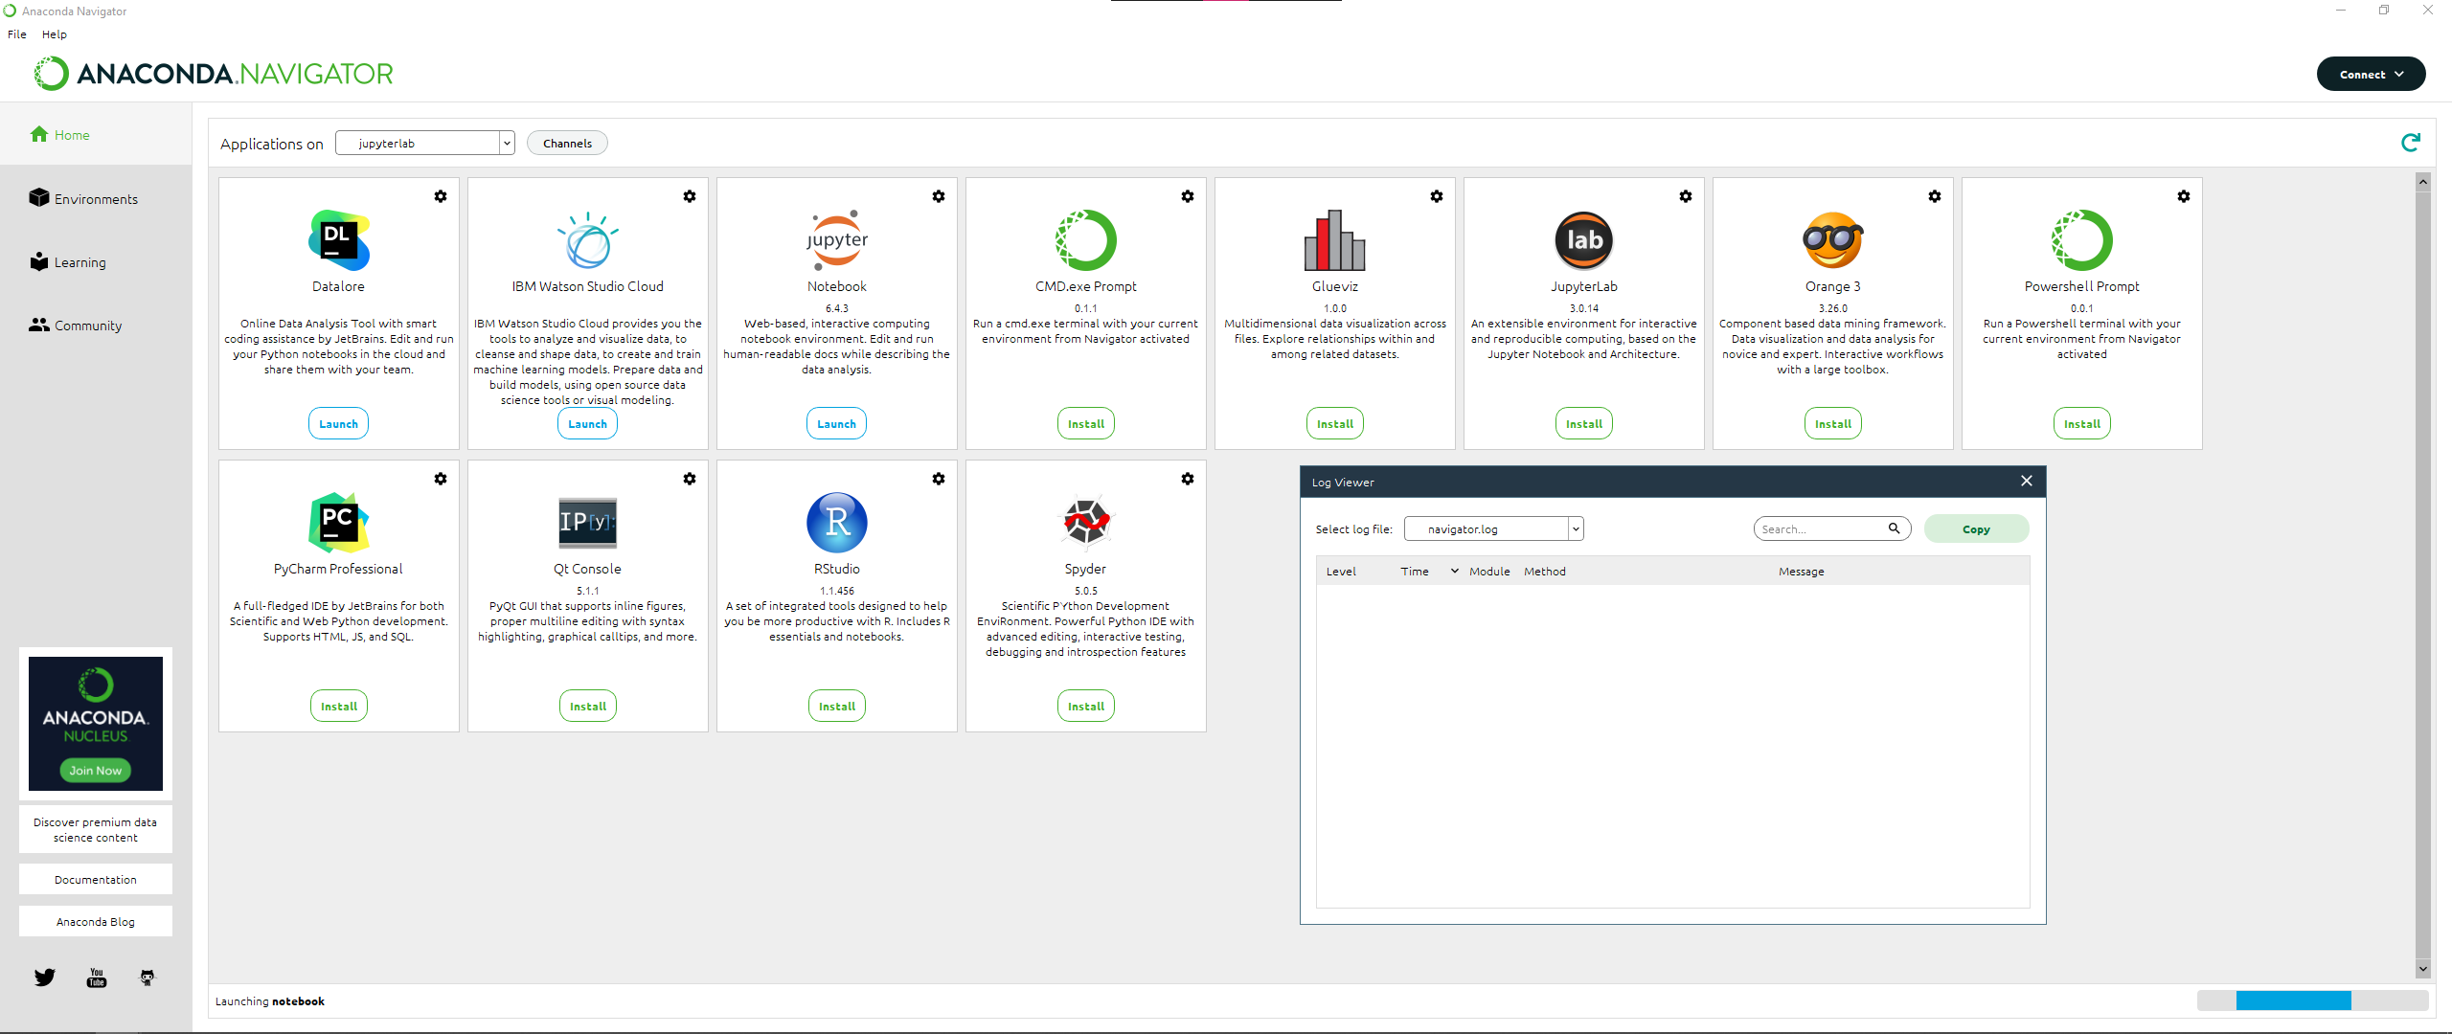The height and width of the screenshot is (1034, 2452).
Task: Open the environment dropdown showing jupyterlab
Action: 425,144
